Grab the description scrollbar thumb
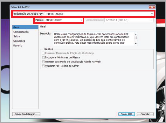 135,38
